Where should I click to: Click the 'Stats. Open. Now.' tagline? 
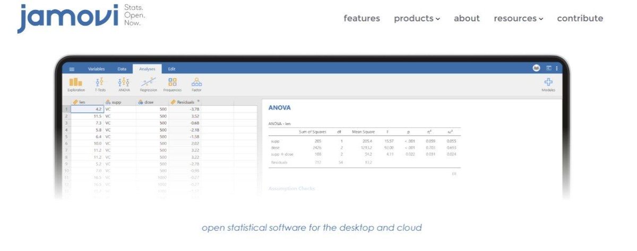tap(134, 15)
